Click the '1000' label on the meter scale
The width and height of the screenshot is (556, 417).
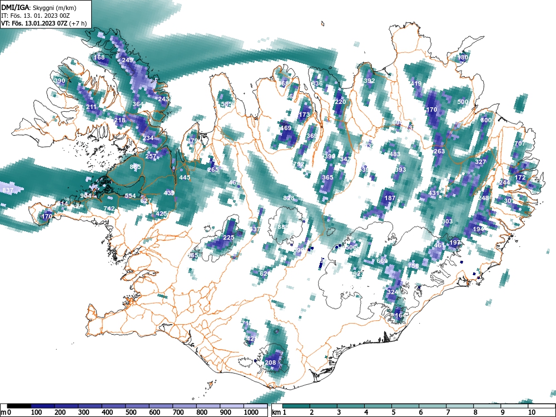pos(251,413)
